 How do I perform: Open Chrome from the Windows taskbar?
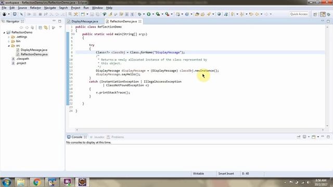point(36,182)
